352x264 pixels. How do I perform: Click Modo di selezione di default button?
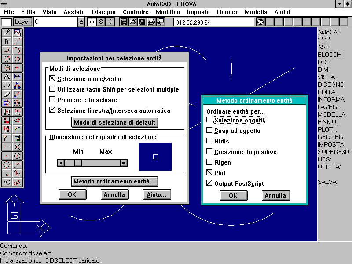click(x=115, y=122)
